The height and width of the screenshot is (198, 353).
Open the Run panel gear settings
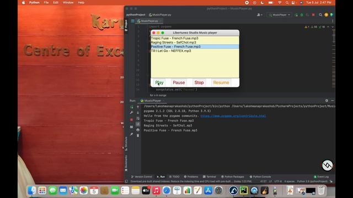click(327, 101)
